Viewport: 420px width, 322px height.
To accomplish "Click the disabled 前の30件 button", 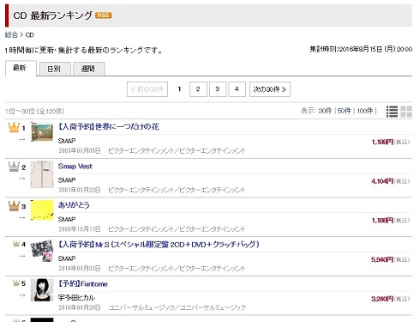I will (x=147, y=89).
